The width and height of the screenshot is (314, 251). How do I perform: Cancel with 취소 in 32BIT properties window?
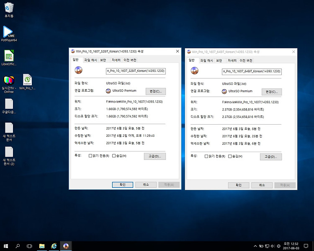pos(146,185)
